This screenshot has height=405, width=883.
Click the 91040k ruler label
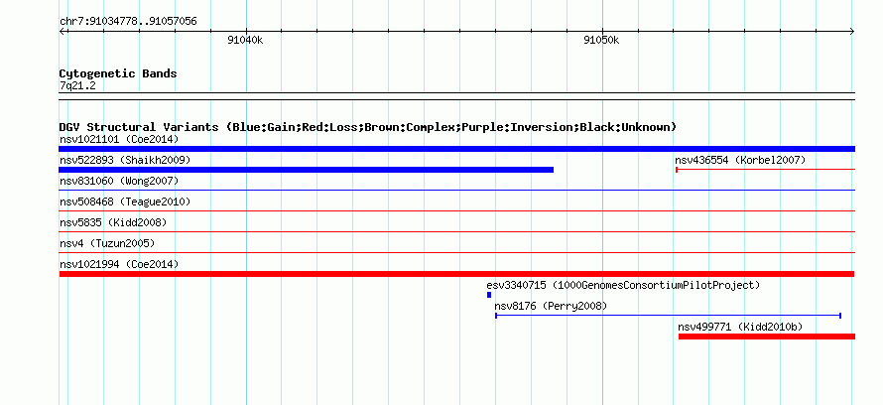click(245, 40)
